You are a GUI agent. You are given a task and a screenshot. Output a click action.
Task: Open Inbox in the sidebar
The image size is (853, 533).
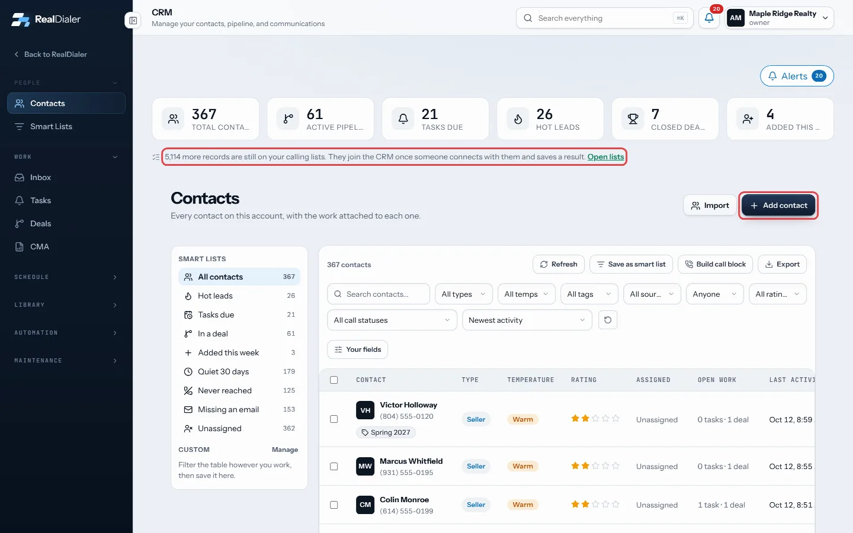click(66, 177)
